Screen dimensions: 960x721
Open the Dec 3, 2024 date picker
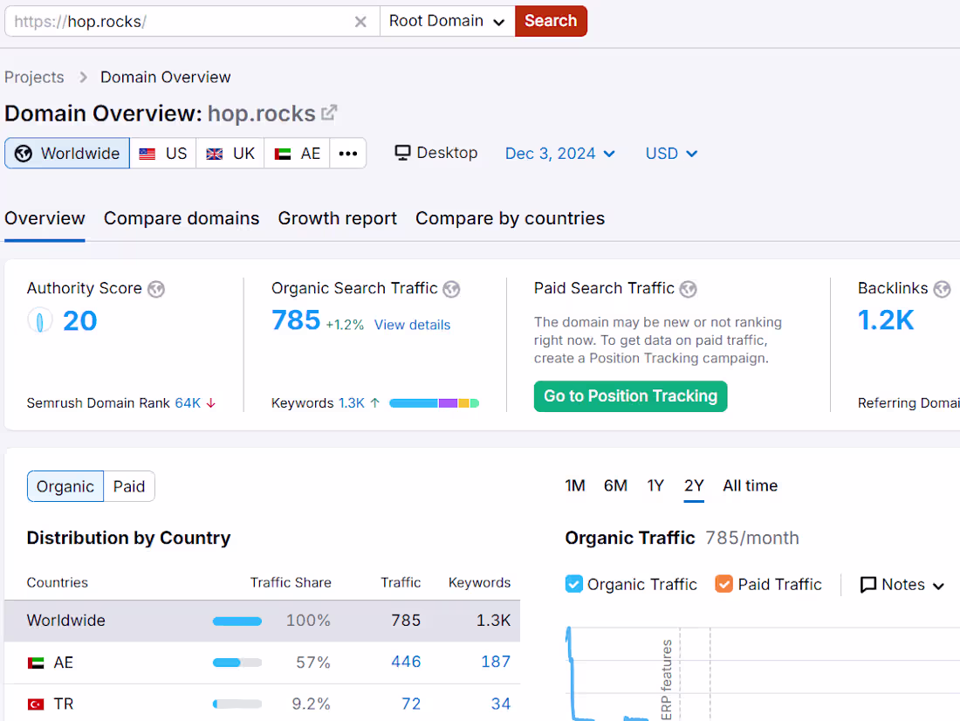559,153
